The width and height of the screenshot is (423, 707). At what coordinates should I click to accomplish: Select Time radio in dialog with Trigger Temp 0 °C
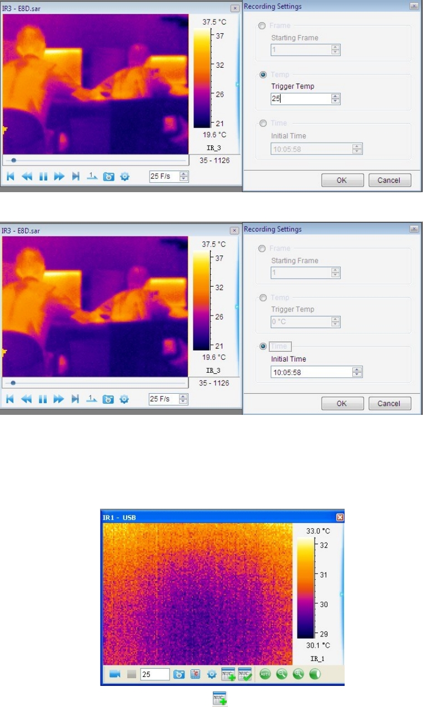pos(262,347)
